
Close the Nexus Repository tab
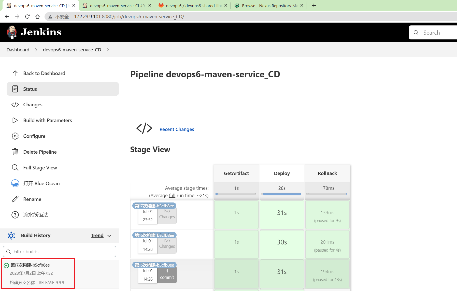click(x=302, y=5)
